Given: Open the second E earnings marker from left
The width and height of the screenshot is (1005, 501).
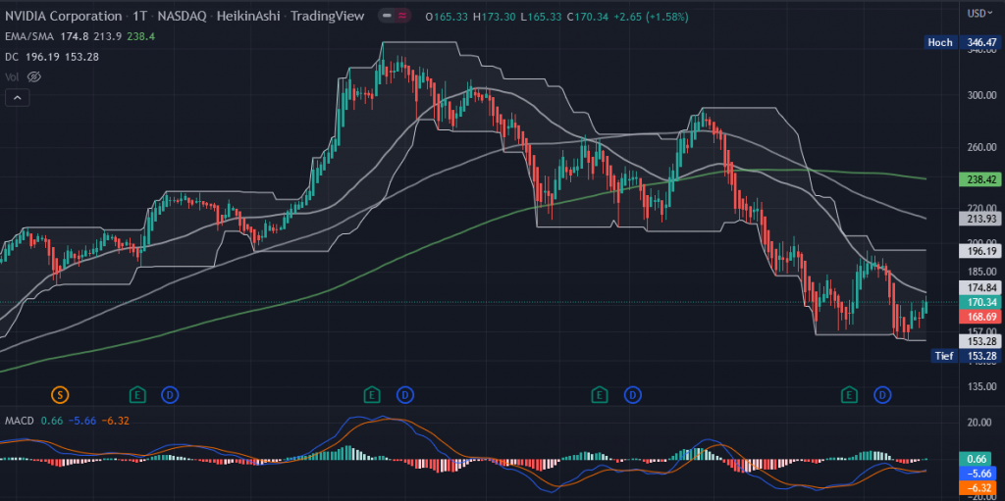Looking at the screenshot, I should [x=372, y=395].
